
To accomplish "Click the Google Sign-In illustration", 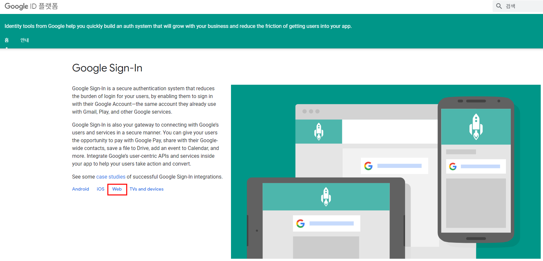I will [x=386, y=172].
